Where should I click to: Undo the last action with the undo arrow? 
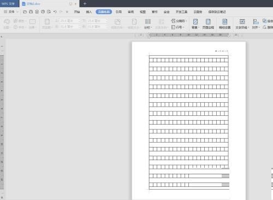[x=55, y=11]
